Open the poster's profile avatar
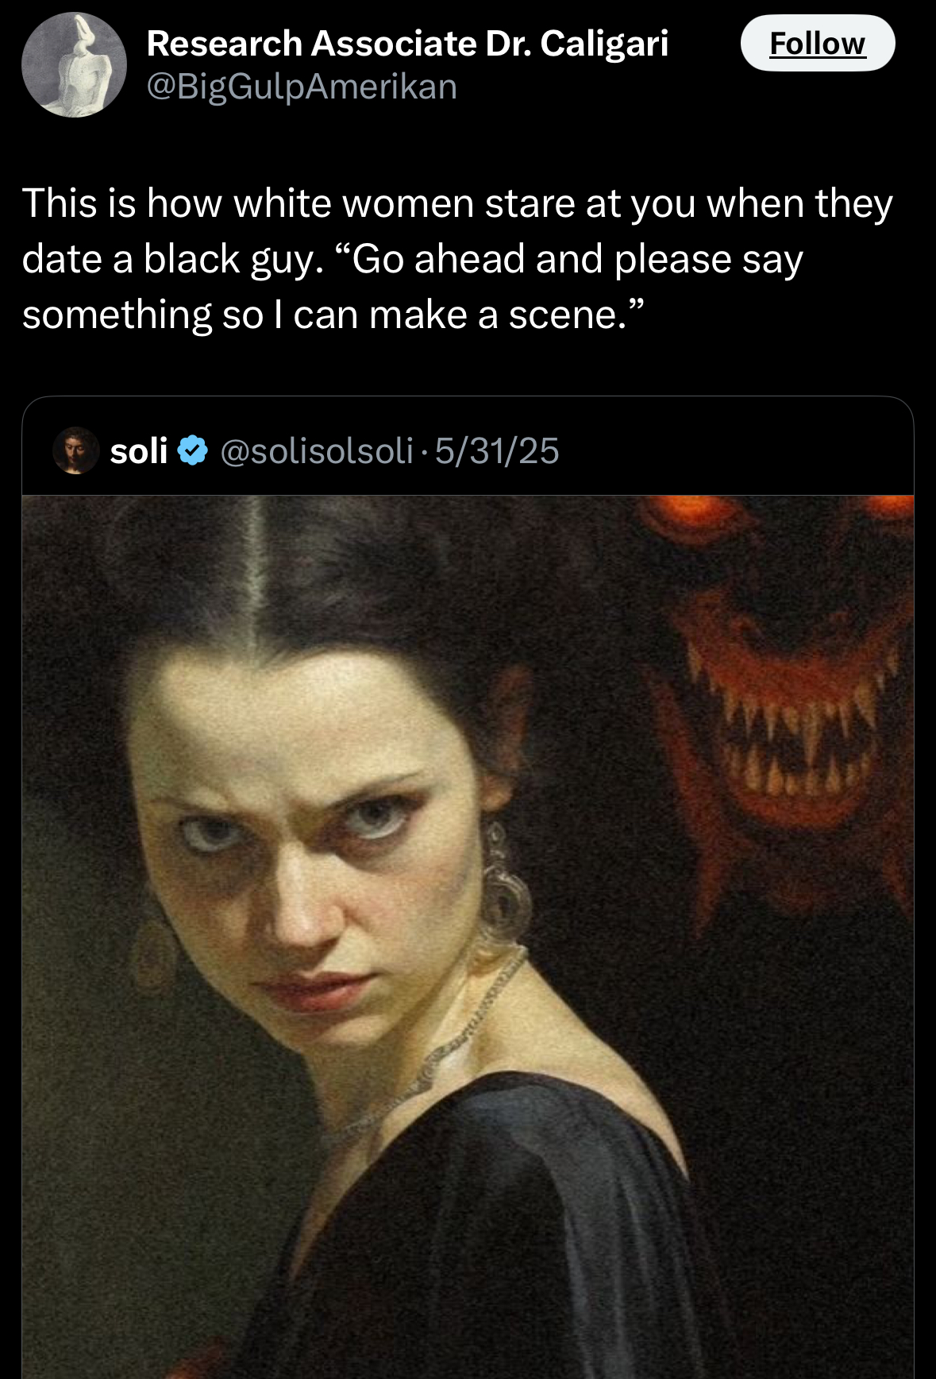Viewport: 936px width, 1379px height. [x=74, y=65]
